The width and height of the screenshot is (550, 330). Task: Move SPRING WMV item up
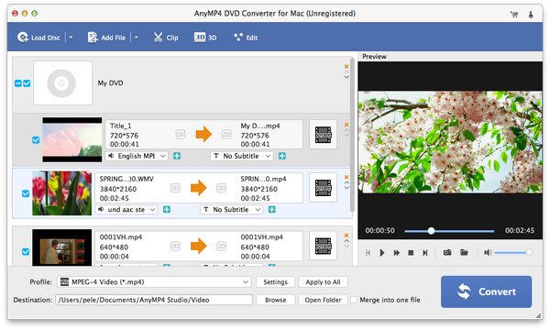[x=346, y=182]
